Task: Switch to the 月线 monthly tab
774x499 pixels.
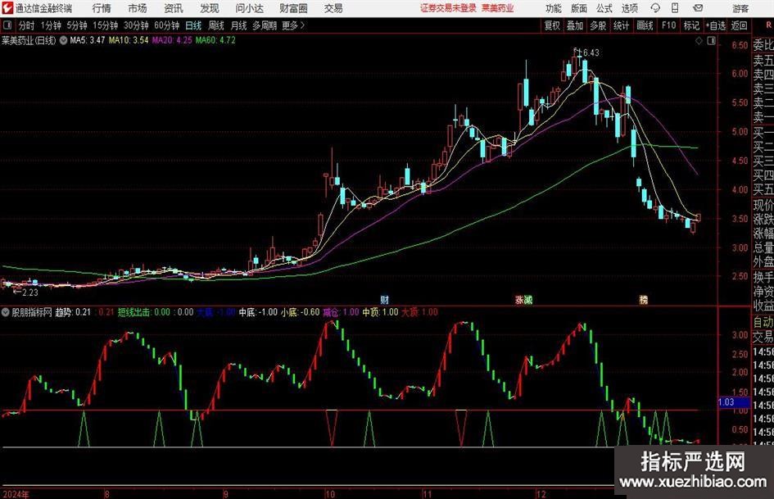Action: (x=239, y=25)
